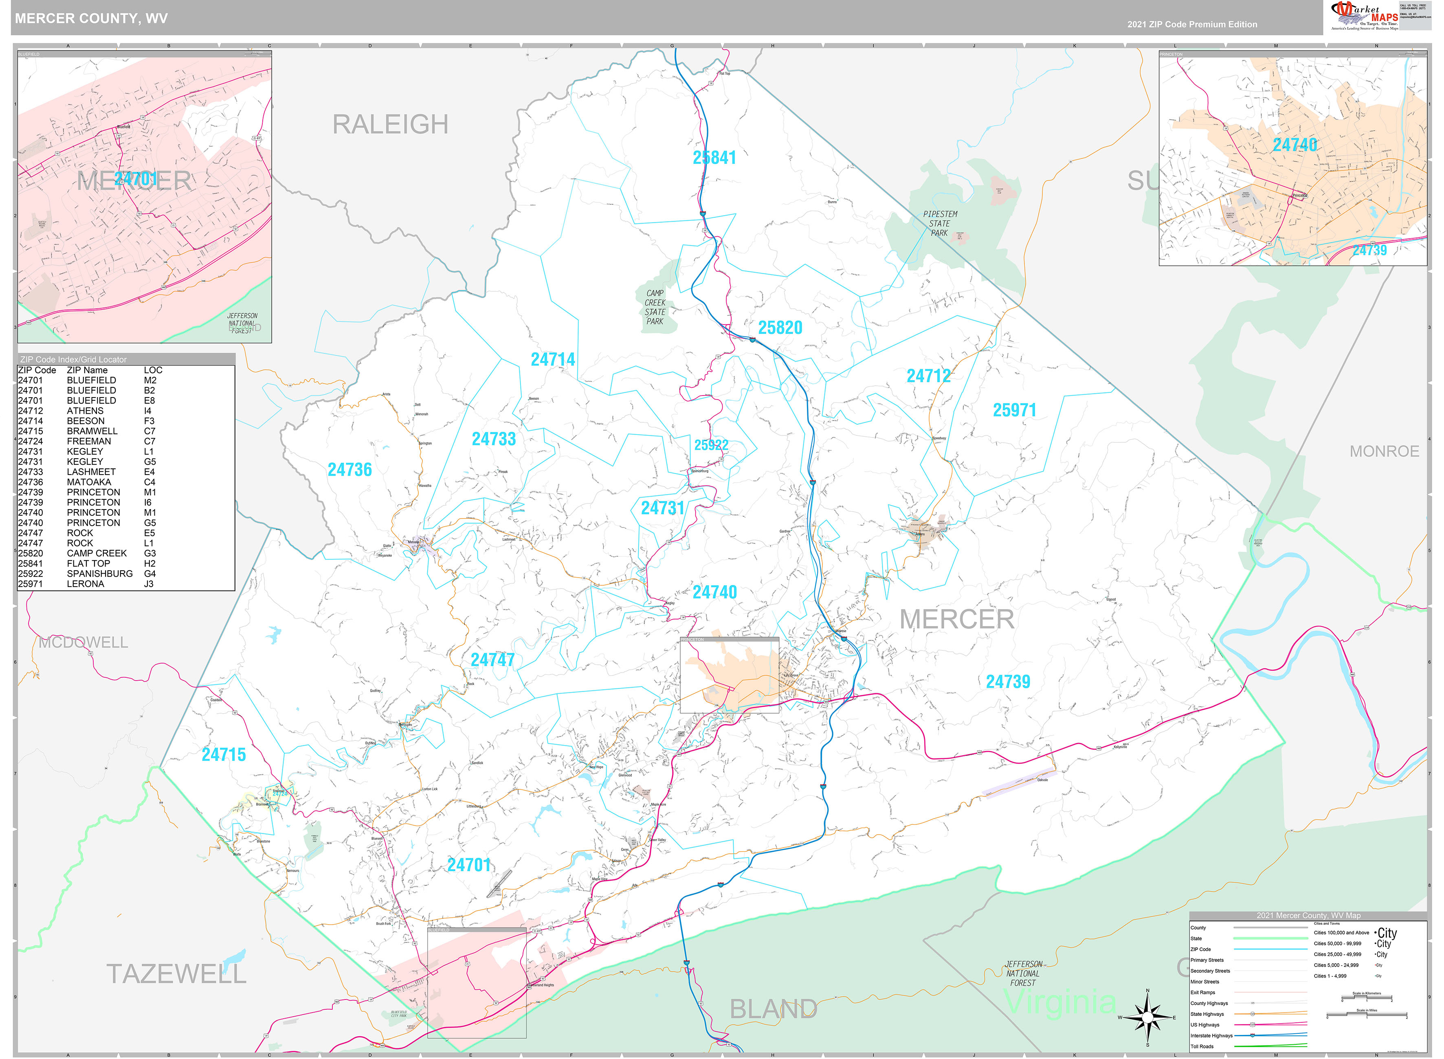Click the US Highways shield in legend
Viewport: 1444px width, 1059px height.
(1253, 1025)
